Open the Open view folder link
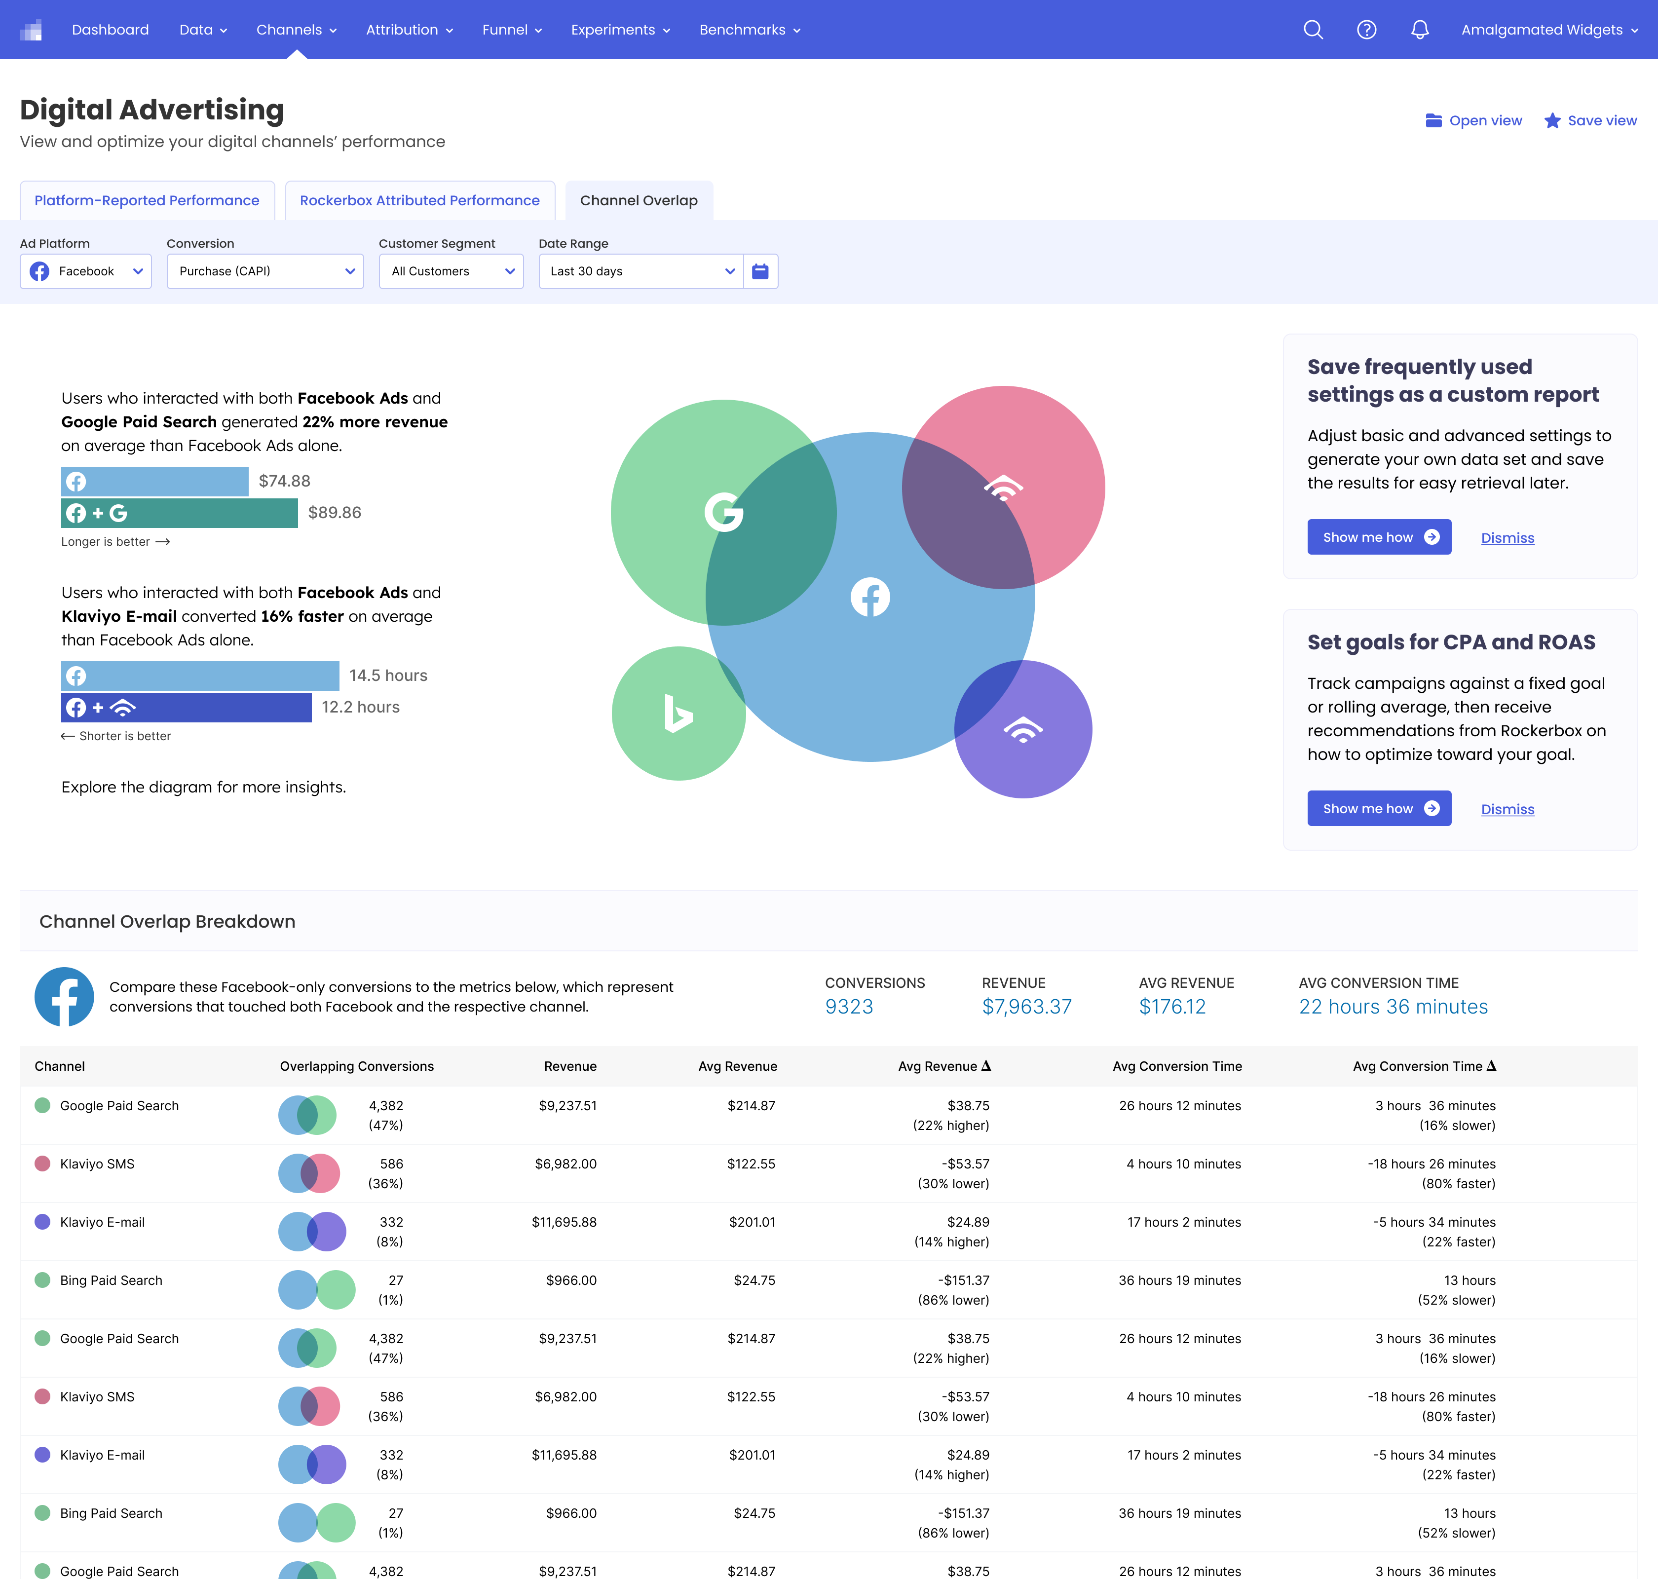 [x=1473, y=120]
